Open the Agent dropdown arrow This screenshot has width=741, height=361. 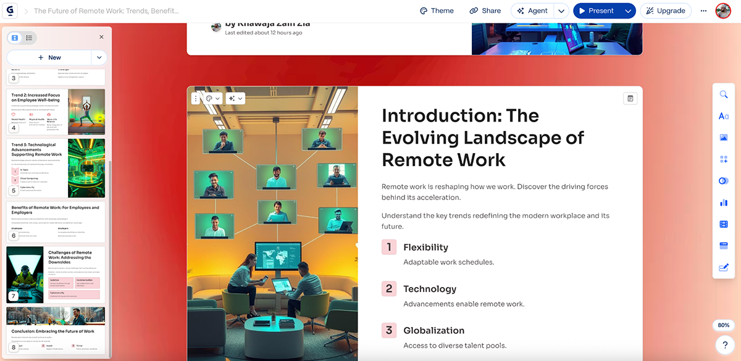561,10
